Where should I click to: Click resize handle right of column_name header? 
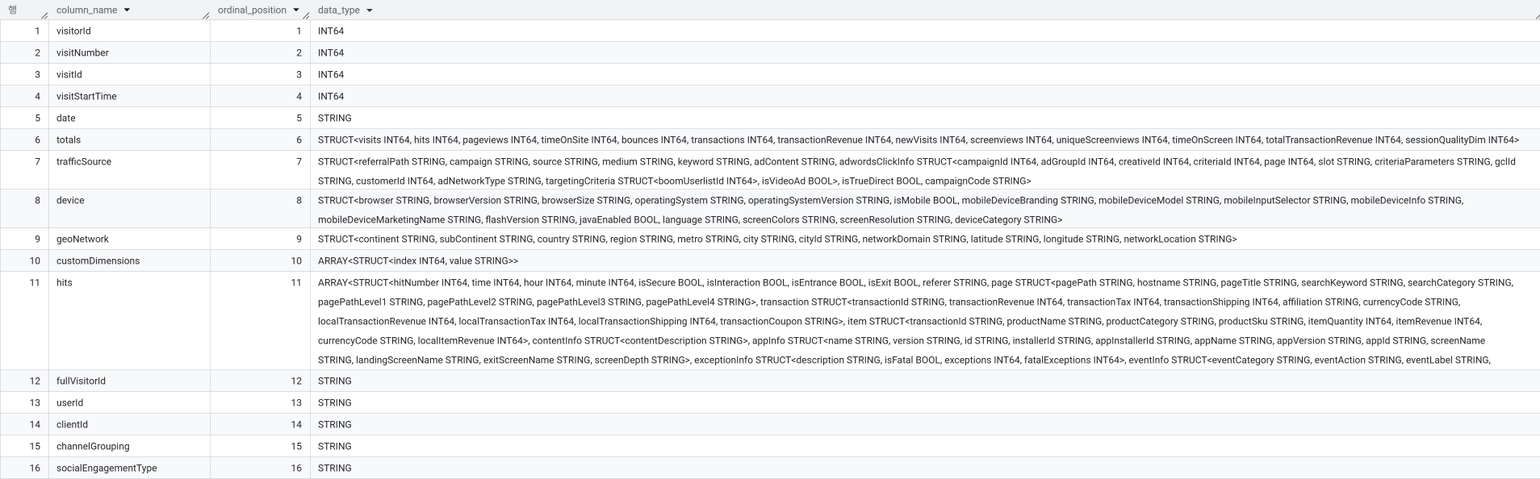206,15
